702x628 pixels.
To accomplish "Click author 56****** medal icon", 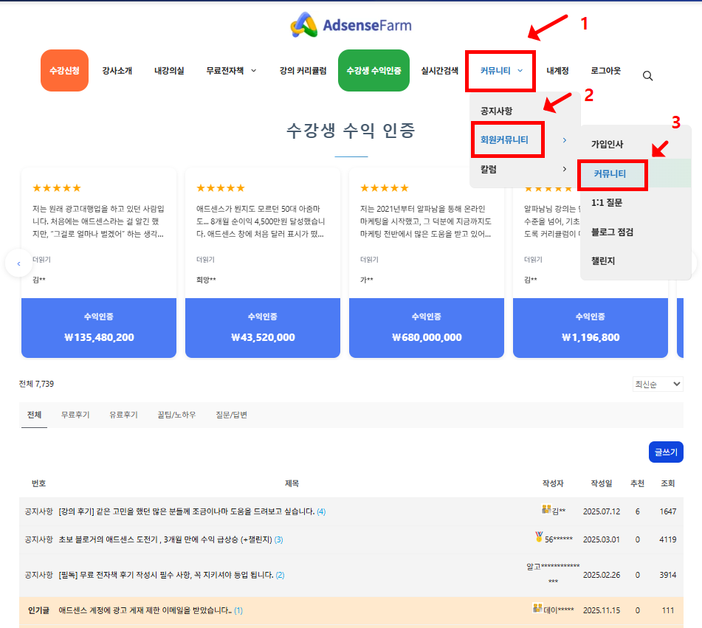I will 539,536.
